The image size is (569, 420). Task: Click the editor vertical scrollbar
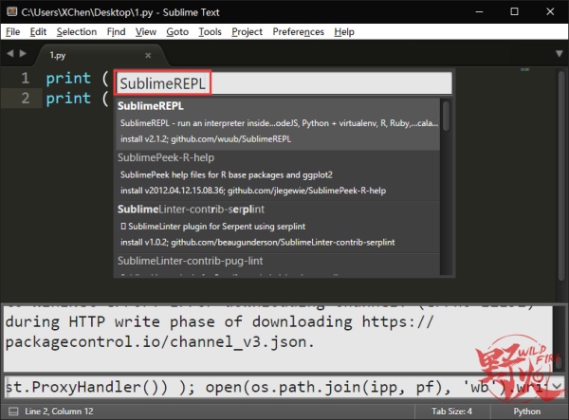pos(561,174)
